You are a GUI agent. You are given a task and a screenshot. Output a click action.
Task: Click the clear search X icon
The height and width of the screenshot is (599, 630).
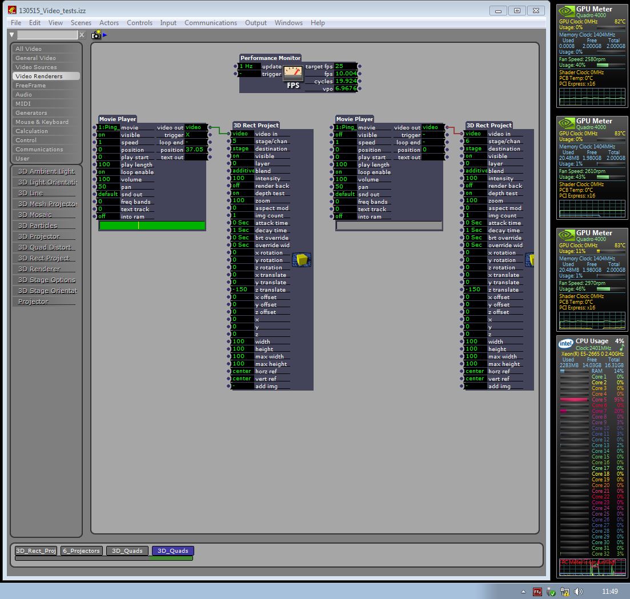pos(82,35)
